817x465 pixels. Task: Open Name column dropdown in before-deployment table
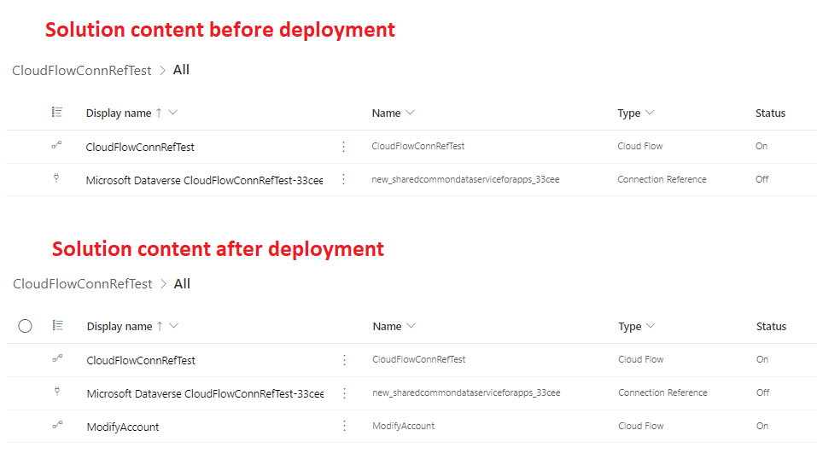pyautogui.click(x=410, y=113)
